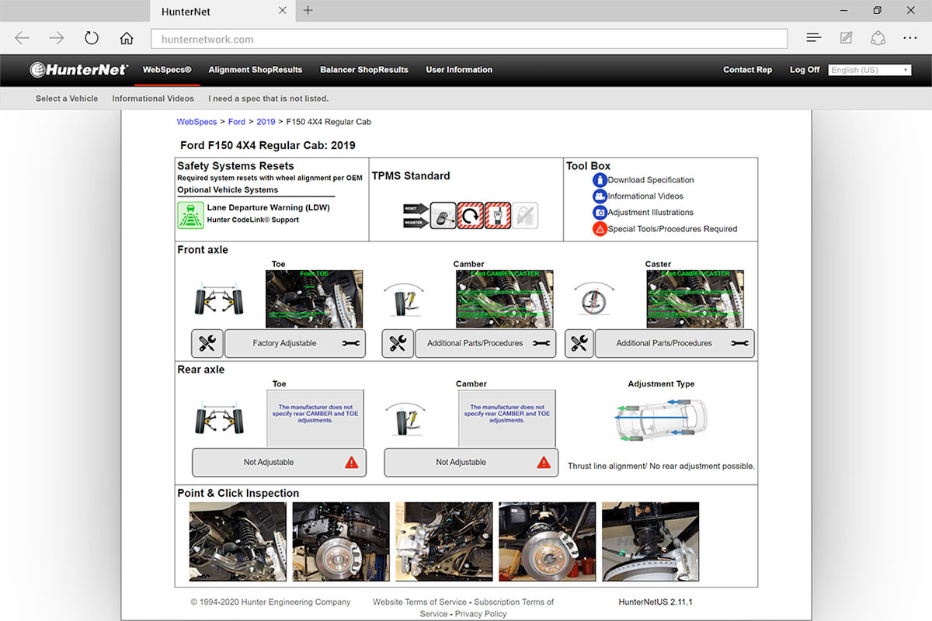Click the greyed-out TPMS icon
Image resolution: width=932 pixels, height=621 pixels.
click(x=525, y=215)
